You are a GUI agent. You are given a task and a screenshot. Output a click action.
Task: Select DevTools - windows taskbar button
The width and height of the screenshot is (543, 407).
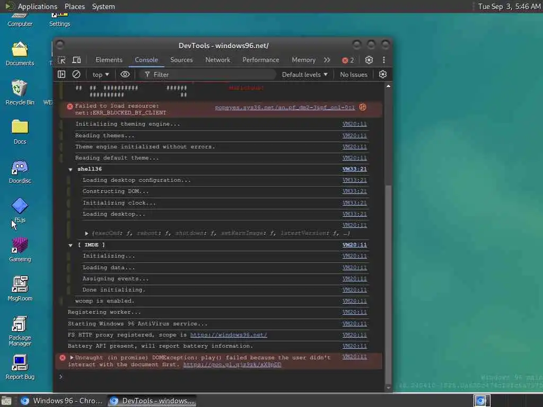point(152,401)
